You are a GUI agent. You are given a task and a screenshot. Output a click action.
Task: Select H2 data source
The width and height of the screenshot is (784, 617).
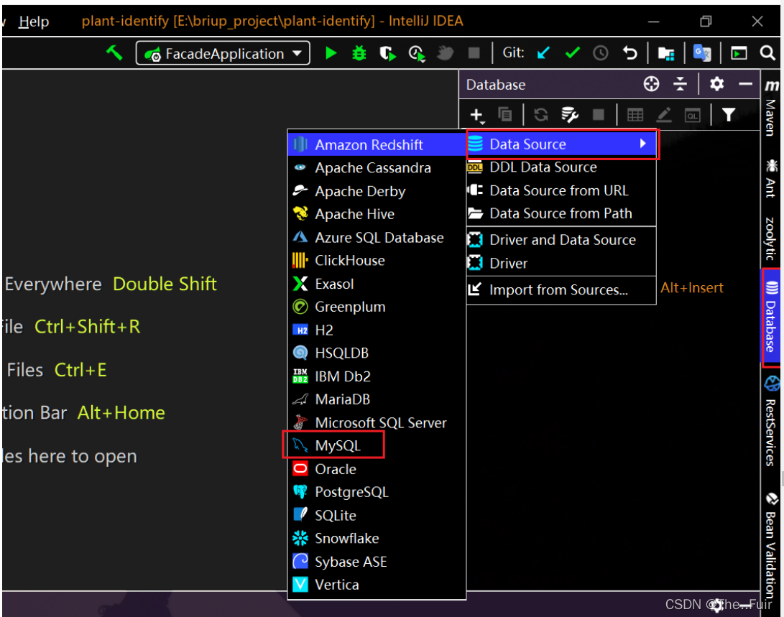[377, 330]
